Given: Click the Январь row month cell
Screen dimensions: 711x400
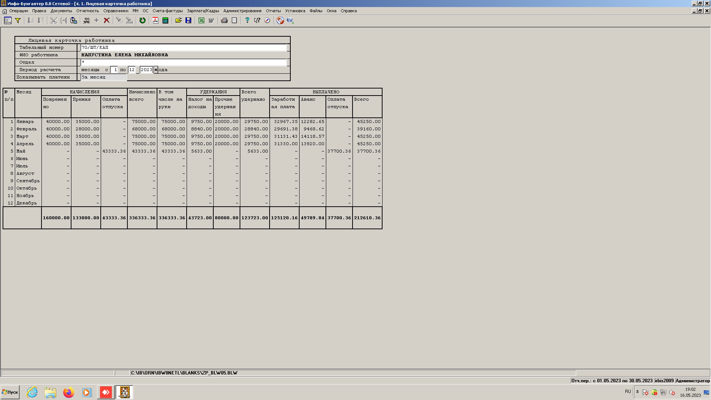Looking at the screenshot, I should tap(28, 121).
